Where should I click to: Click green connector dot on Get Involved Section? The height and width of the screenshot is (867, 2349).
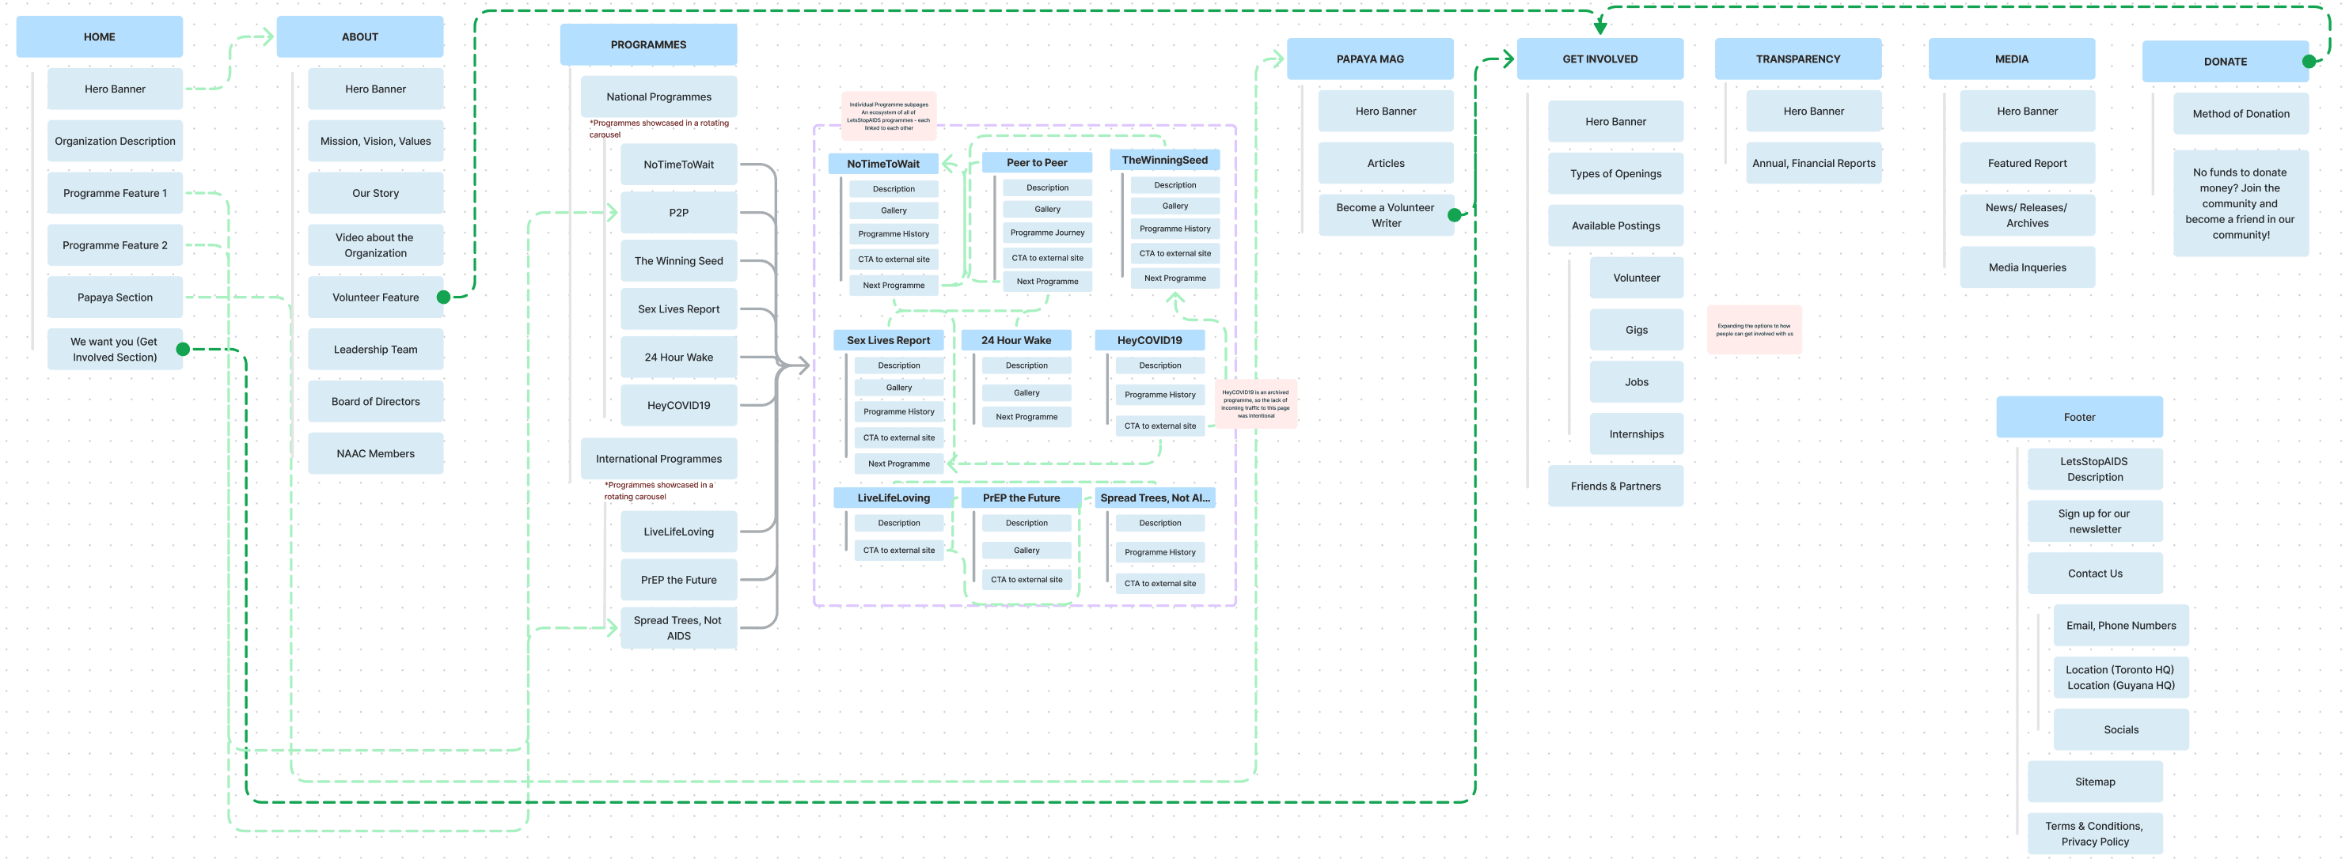point(182,349)
